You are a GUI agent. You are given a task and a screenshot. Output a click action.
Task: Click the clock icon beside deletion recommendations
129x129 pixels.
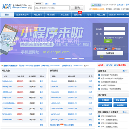[x=90, y=9]
